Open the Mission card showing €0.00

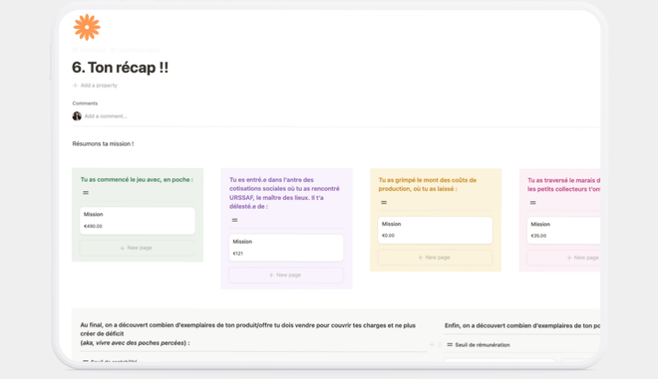435,230
